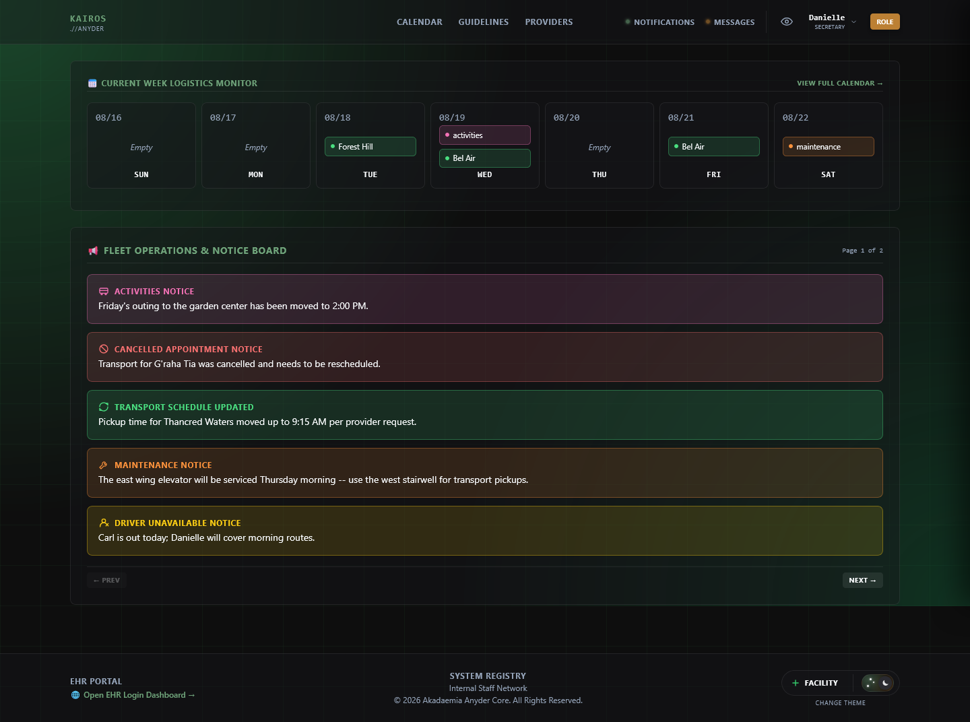Click the moon icon in theme switch
Screen dimensions: 970x722
click(886, 683)
